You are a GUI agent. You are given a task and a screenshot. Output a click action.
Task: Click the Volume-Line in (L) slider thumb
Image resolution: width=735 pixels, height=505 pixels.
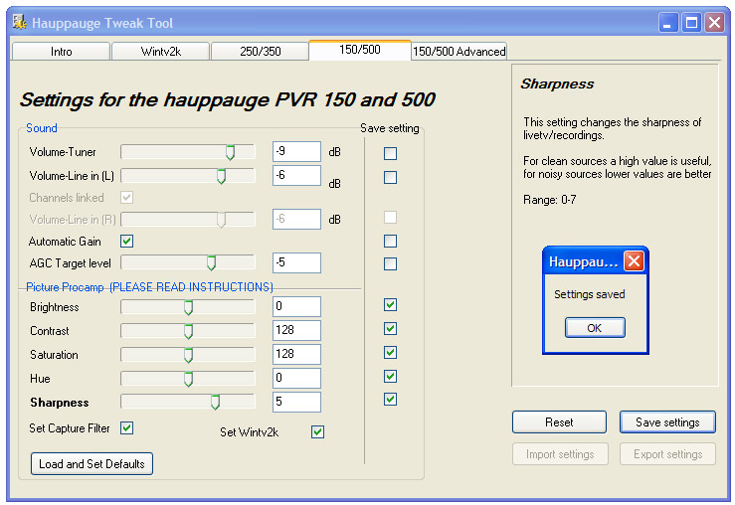coord(221,176)
